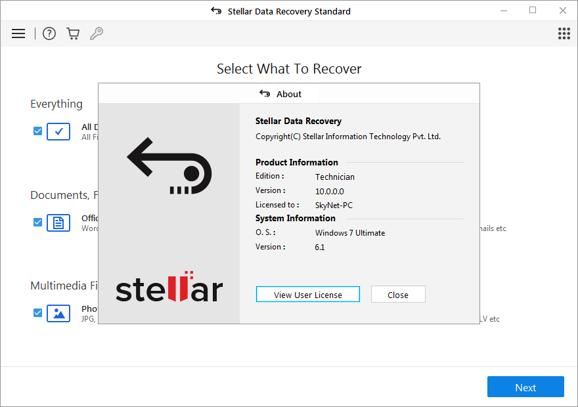Click the Copyright Stellar Information Technology text
Viewport: 578px width, 407px height.
348,137
